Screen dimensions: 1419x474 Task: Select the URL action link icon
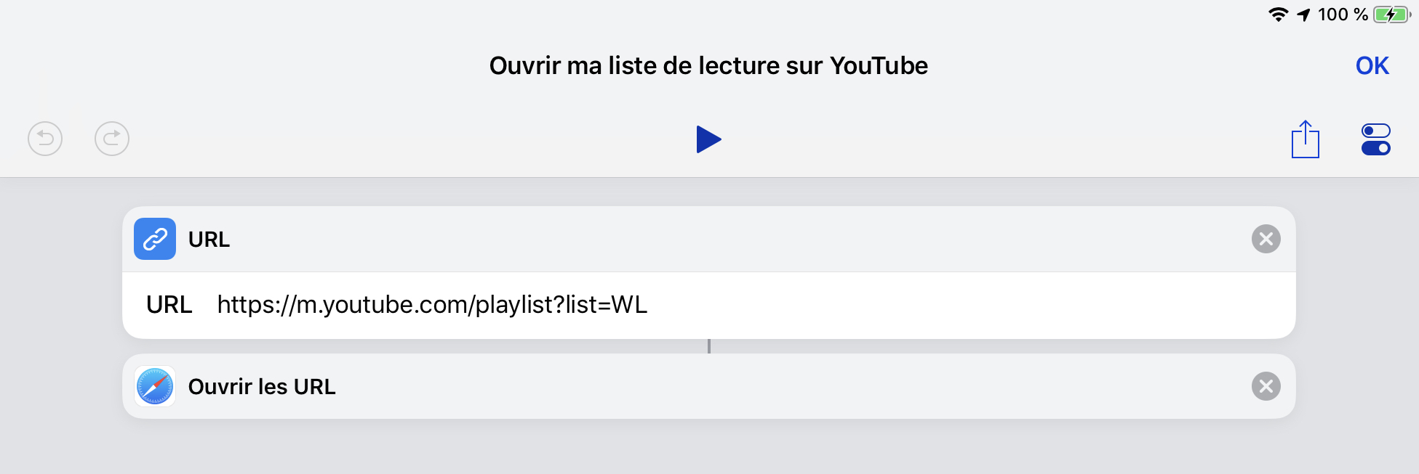(x=155, y=239)
